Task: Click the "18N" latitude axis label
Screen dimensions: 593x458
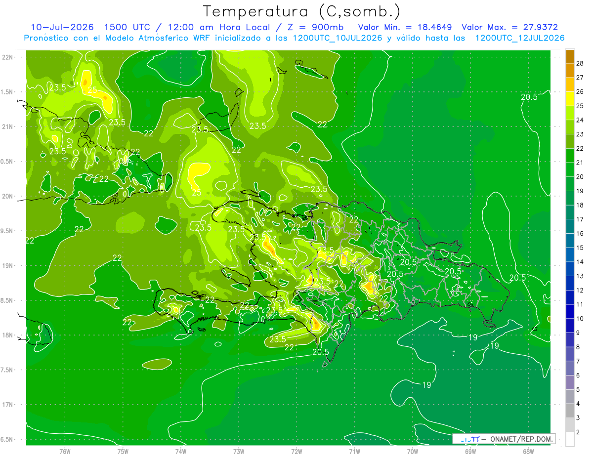Action: click(8, 335)
